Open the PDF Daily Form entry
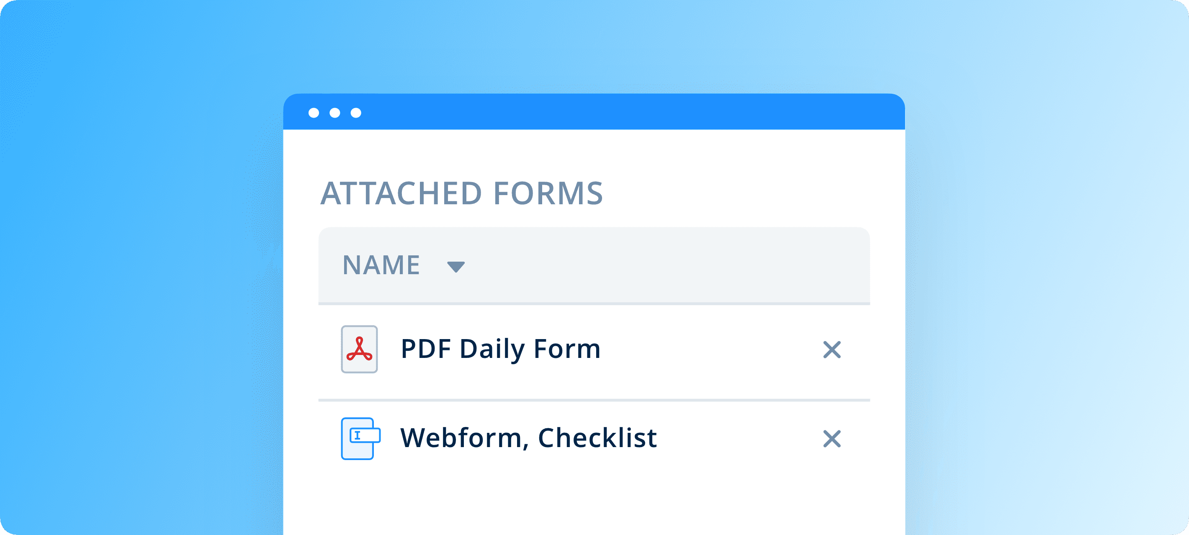Viewport: 1189px width, 535px height. 500,349
